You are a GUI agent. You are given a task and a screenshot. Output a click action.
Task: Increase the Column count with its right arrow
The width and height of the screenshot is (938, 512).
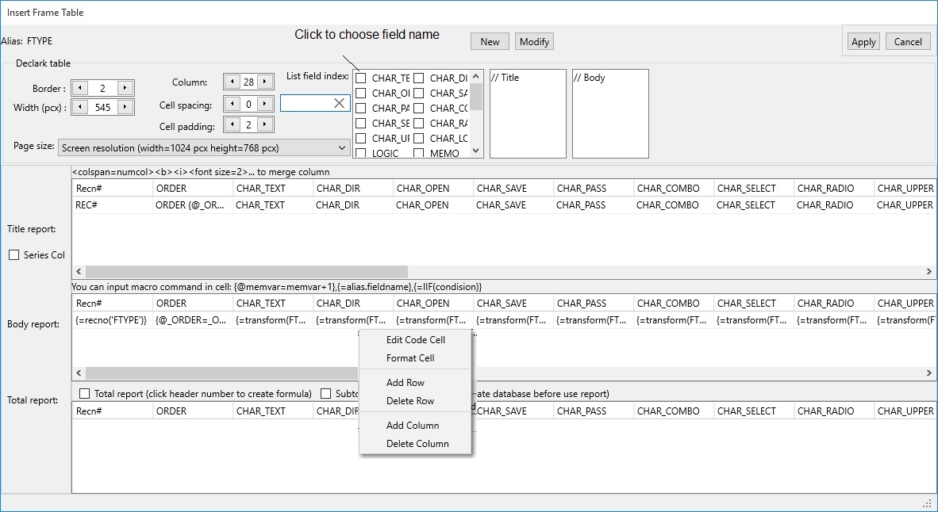pyautogui.click(x=266, y=82)
